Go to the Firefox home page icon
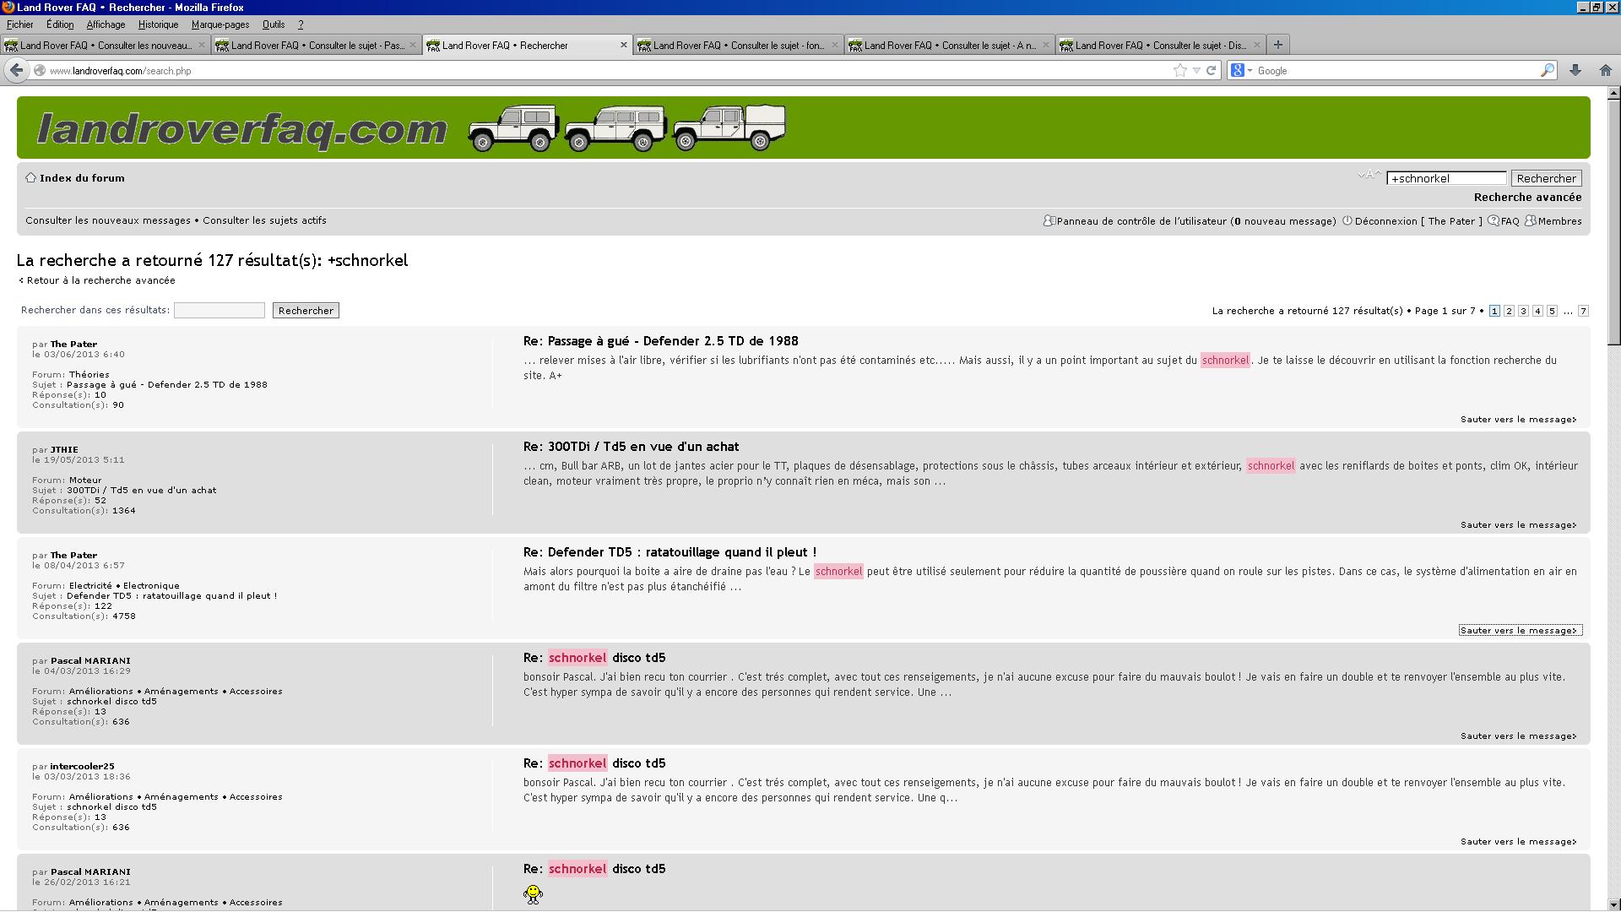 pyautogui.click(x=1605, y=71)
